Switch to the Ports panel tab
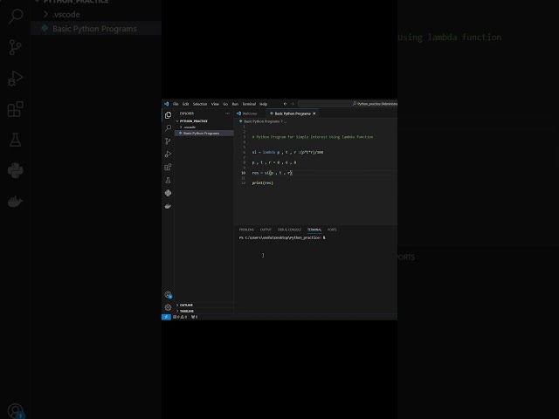 tap(332, 230)
